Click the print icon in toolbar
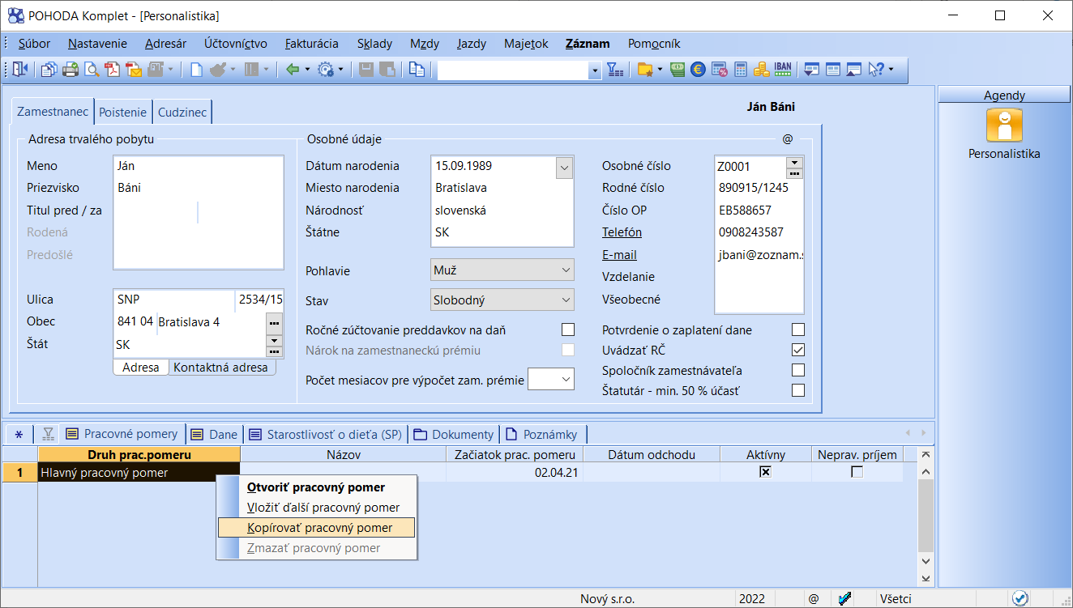 (71, 70)
